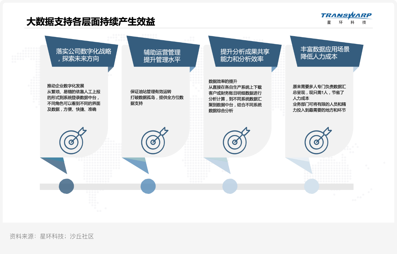The height and width of the screenshot is (254, 397).
Task: Click the text 推动企业数字化发展
Action: click(66, 86)
